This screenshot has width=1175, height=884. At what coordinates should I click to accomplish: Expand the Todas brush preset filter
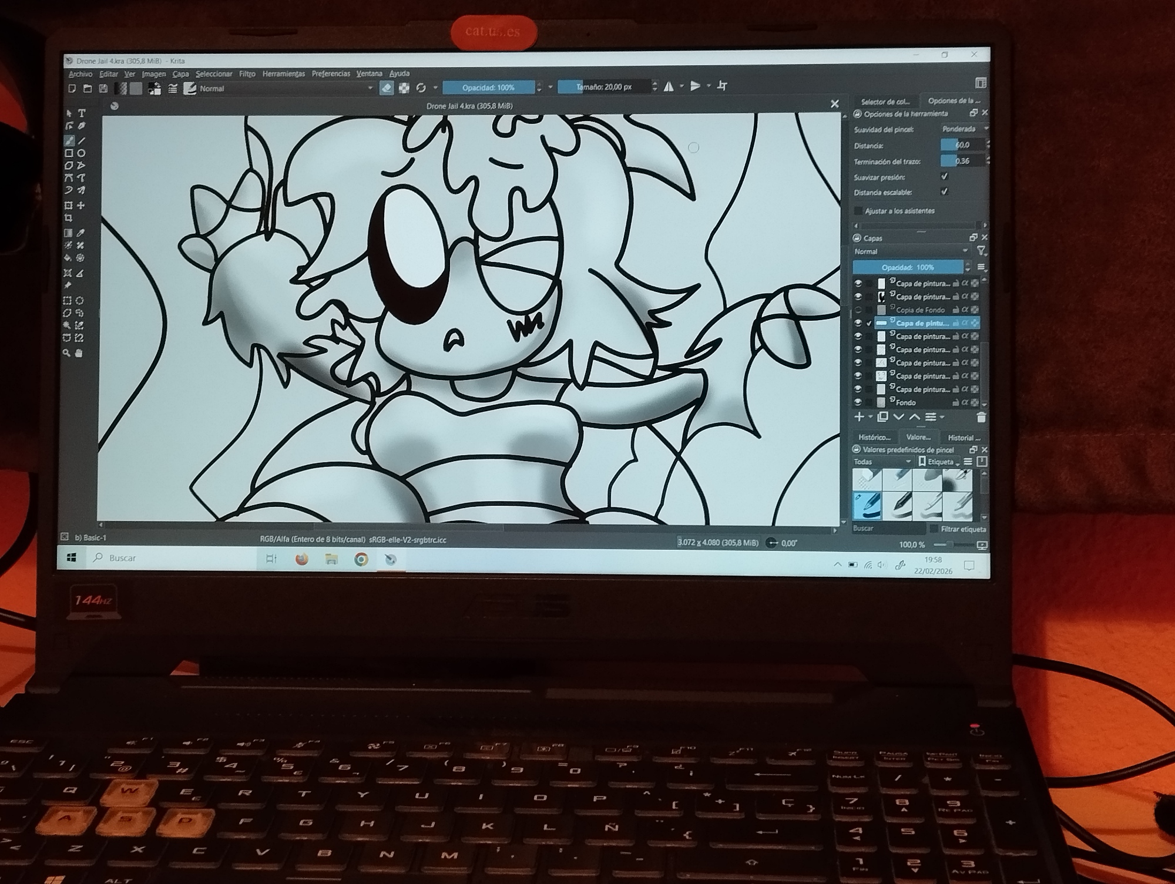[x=882, y=462]
